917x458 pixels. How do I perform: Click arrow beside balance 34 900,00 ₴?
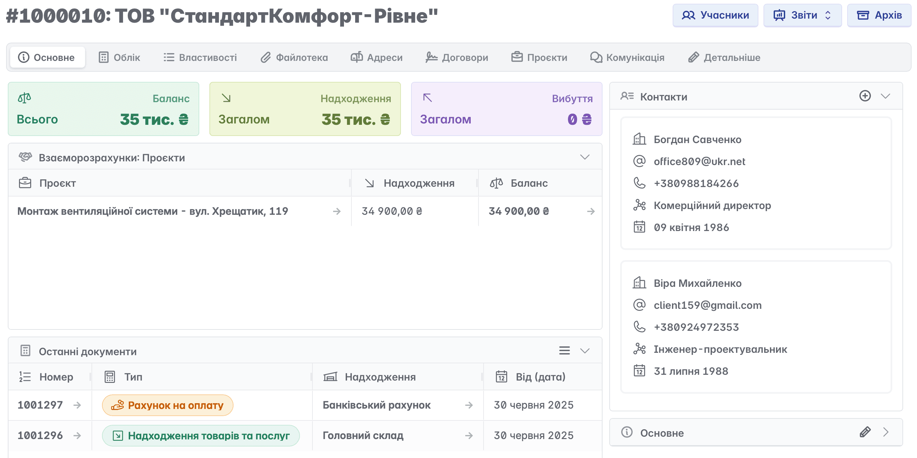click(x=591, y=211)
